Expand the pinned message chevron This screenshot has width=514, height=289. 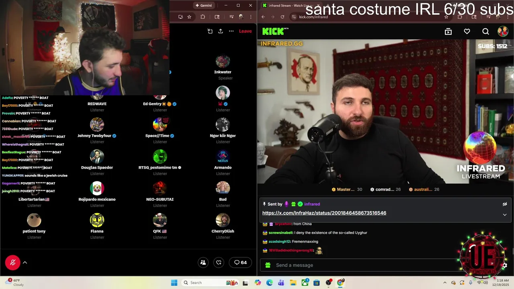[x=505, y=215]
